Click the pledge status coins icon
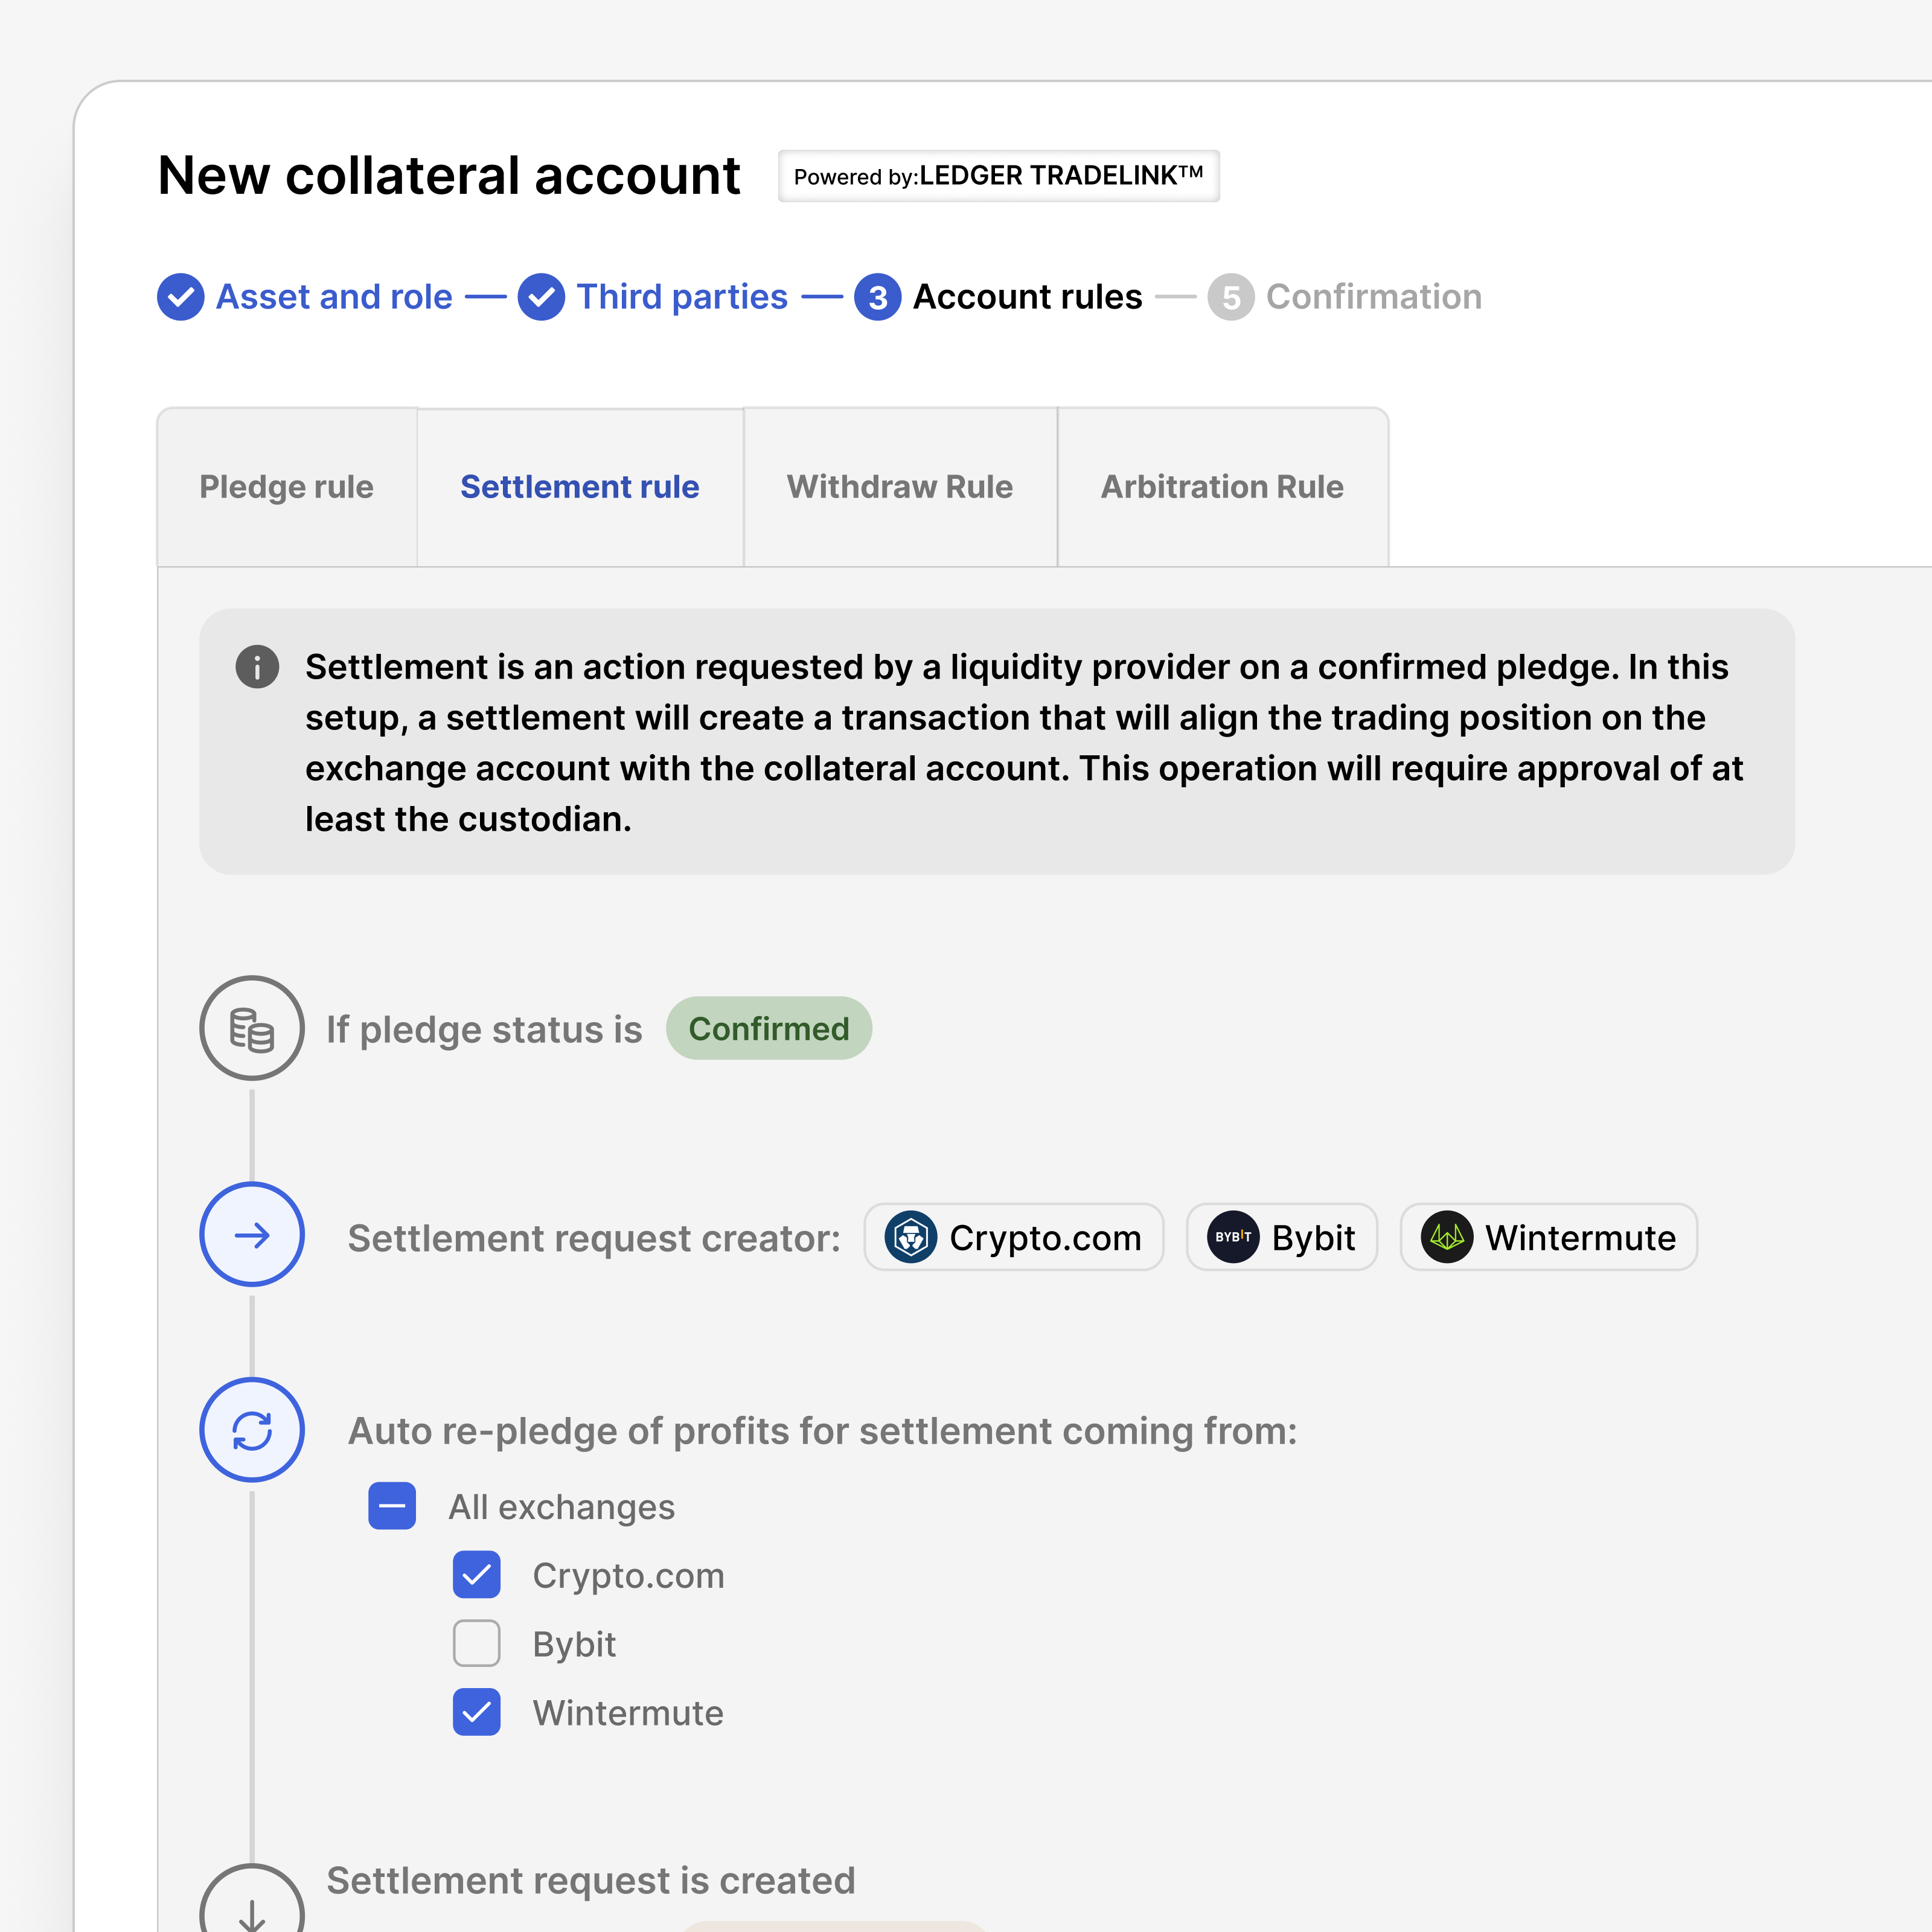The image size is (1932, 1932). pyautogui.click(x=252, y=1028)
